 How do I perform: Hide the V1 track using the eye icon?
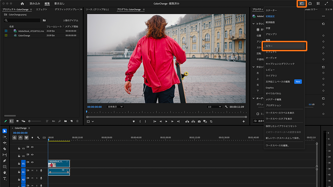(32, 162)
